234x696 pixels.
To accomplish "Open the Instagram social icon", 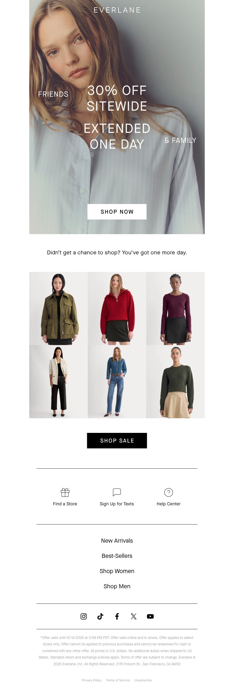I will 84,616.
